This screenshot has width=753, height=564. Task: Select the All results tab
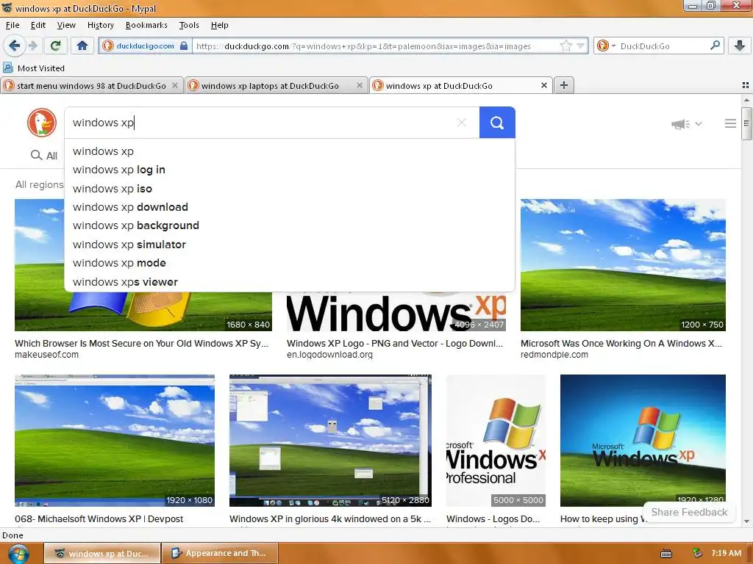point(44,156)
